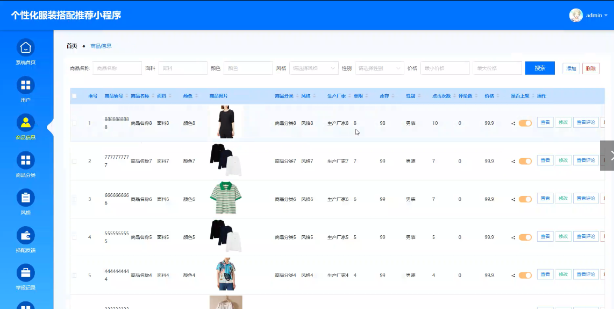Focus the 颜色 search input
The height and width of the screenshot is (309, 614).
tap(248, 68)
